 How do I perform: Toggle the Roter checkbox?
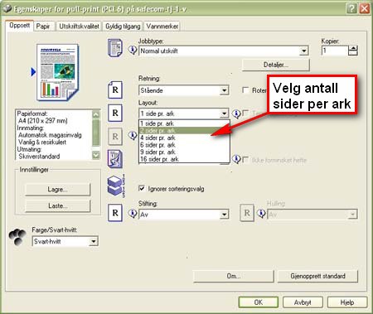click(x=245, y=90)
